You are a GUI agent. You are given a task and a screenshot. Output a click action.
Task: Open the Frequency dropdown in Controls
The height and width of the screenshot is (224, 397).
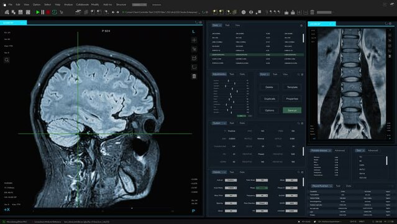(262, 195)
